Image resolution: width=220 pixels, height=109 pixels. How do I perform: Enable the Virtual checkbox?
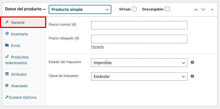pos(134,9)
